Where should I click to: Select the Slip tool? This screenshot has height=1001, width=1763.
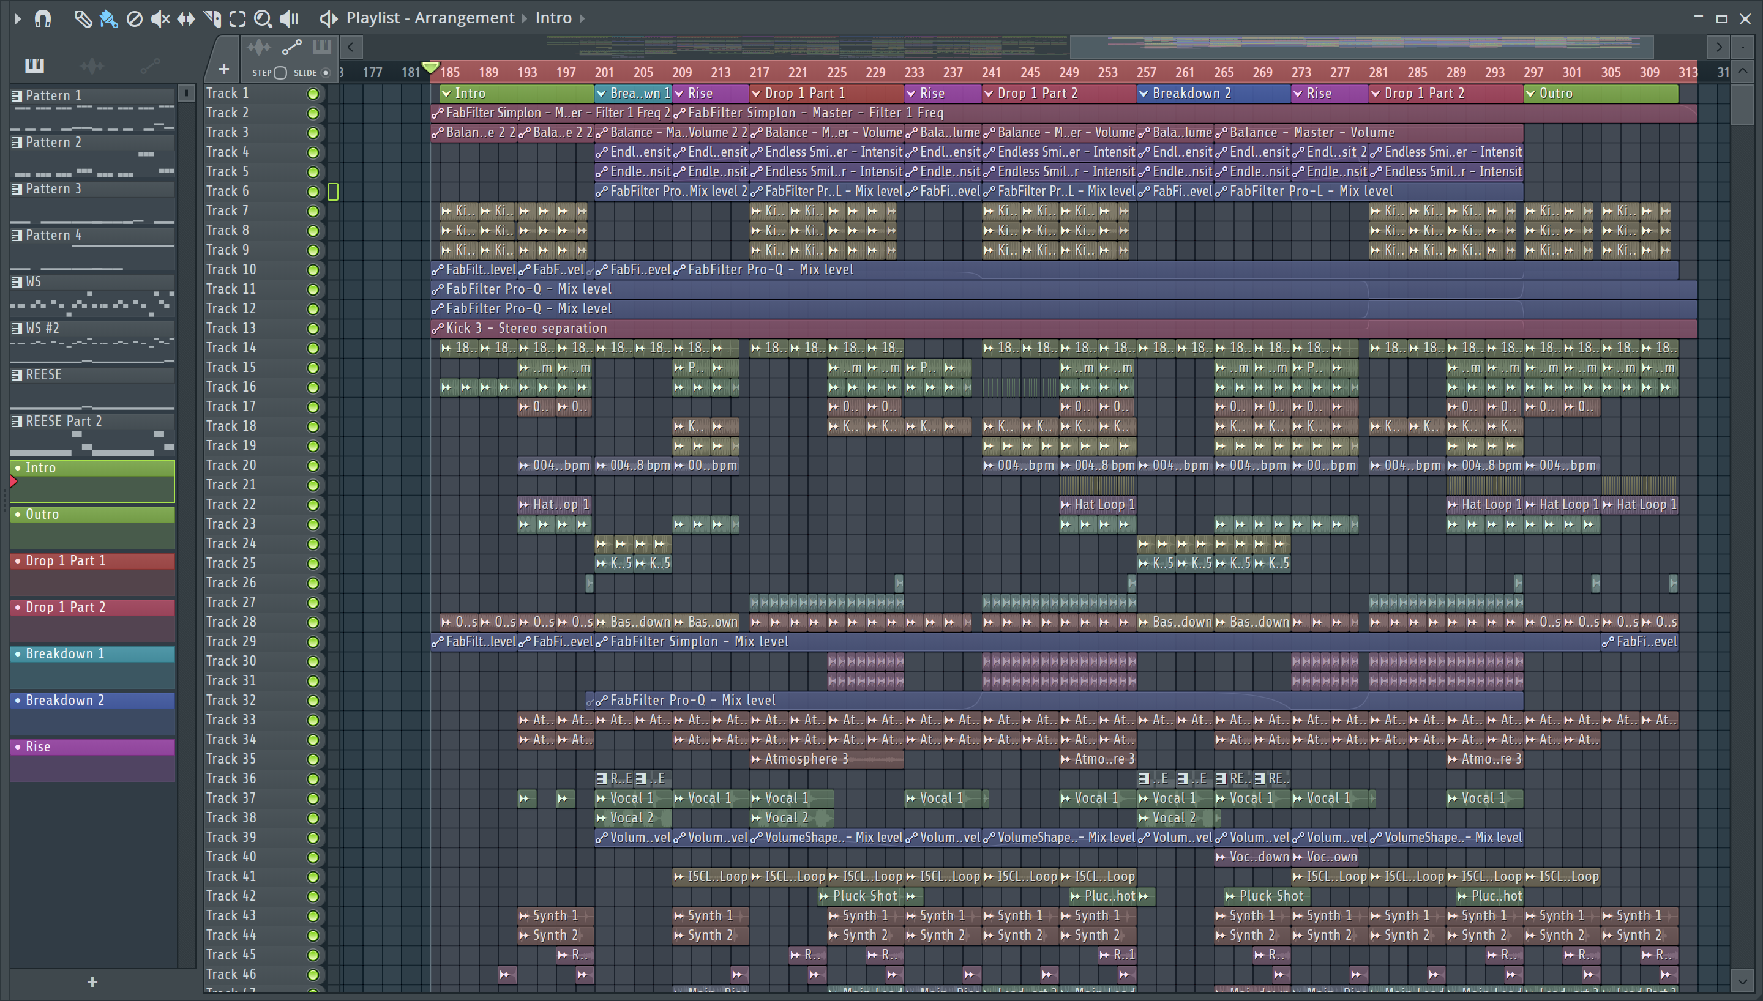click(185, 18)
